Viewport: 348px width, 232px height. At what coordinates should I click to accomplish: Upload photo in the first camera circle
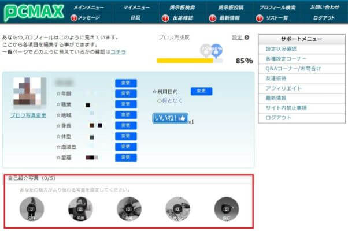click(32, 209)
